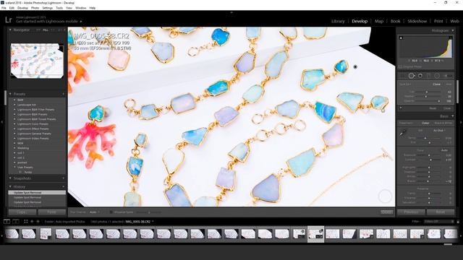The image size is (463, 260).
Task: Collapse the Basic panel
Action: [452, 116]
